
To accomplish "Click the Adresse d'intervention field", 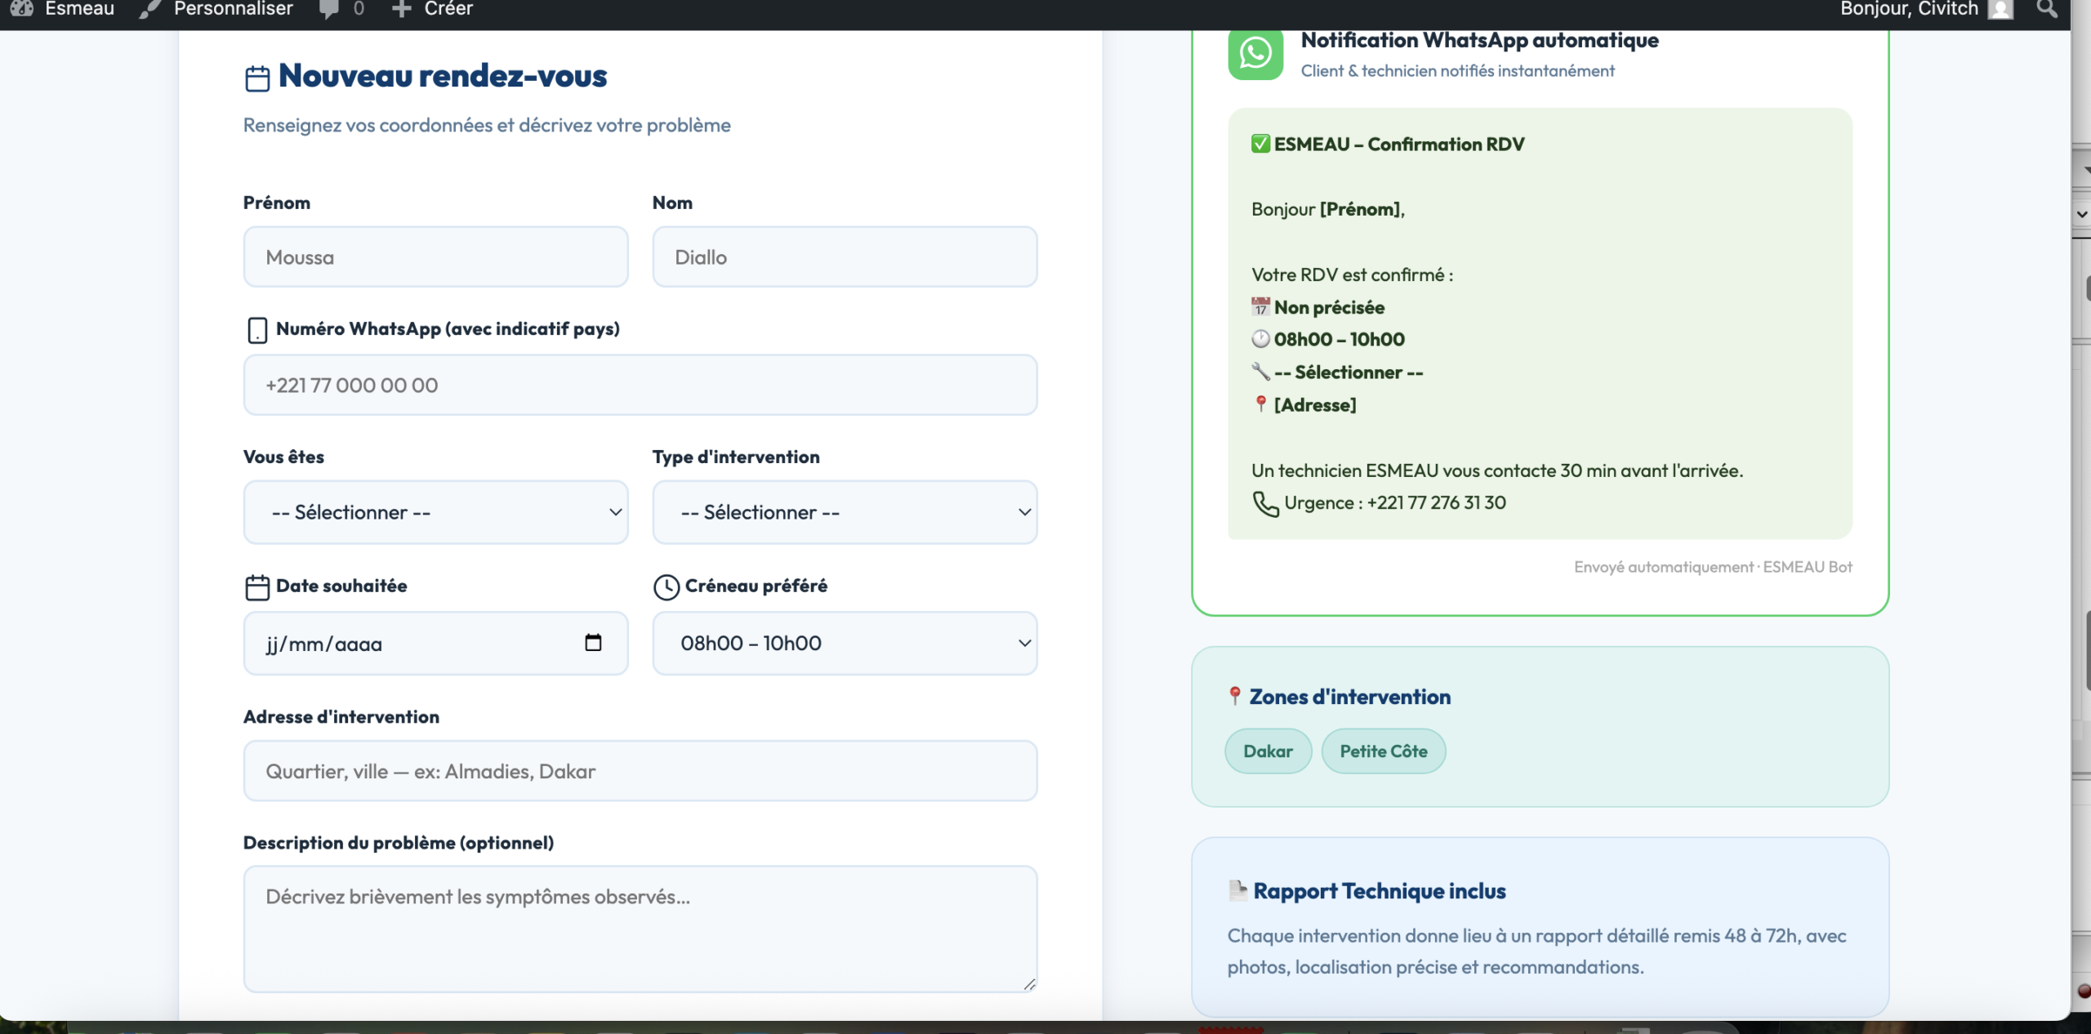I will click(x=640, y=771).
